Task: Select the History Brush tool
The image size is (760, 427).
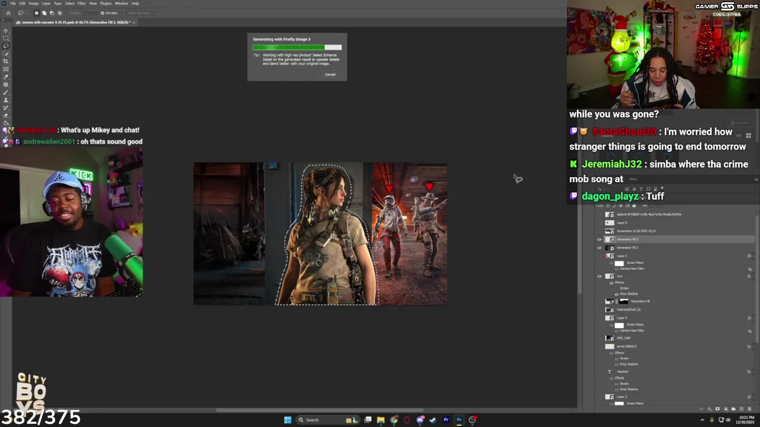Action: pyautogui.click(x=6, y=108)
